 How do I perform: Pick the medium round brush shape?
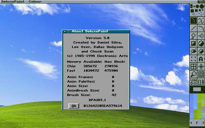coord(197,6)
